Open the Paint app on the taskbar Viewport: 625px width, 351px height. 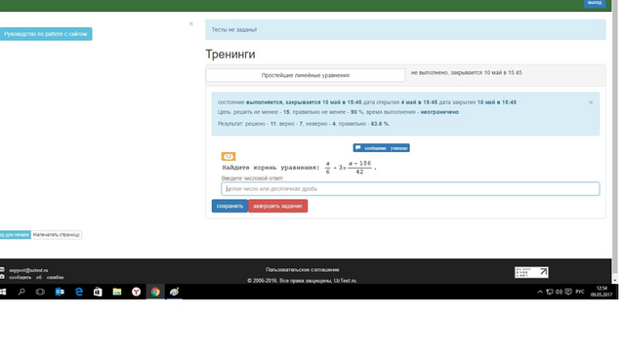[174, 292]
